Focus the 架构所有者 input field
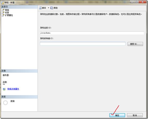The height and width of the screenshot is (119, 148). 83,44
